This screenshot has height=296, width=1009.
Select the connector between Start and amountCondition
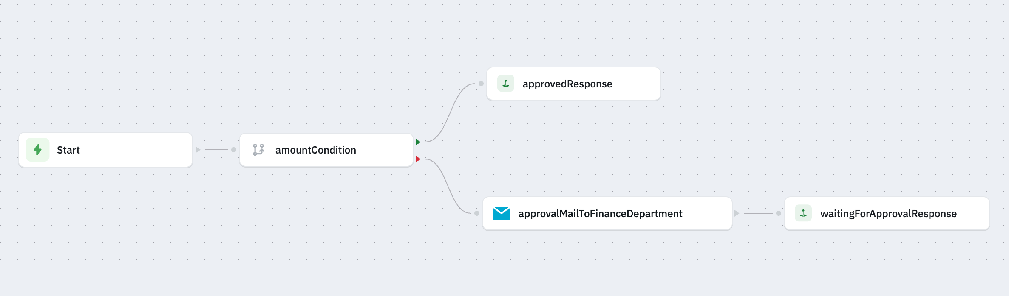216,150
